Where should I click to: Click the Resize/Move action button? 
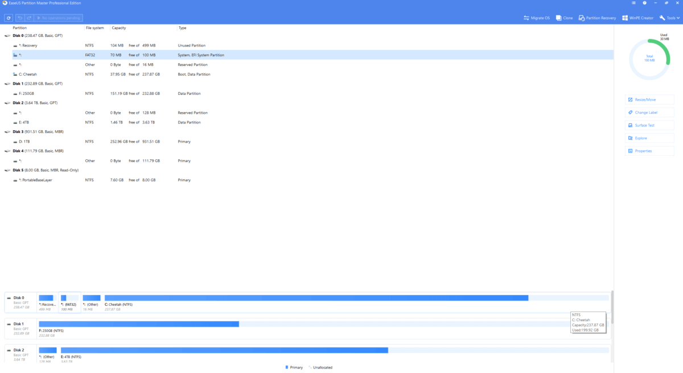tap(649, 100)
